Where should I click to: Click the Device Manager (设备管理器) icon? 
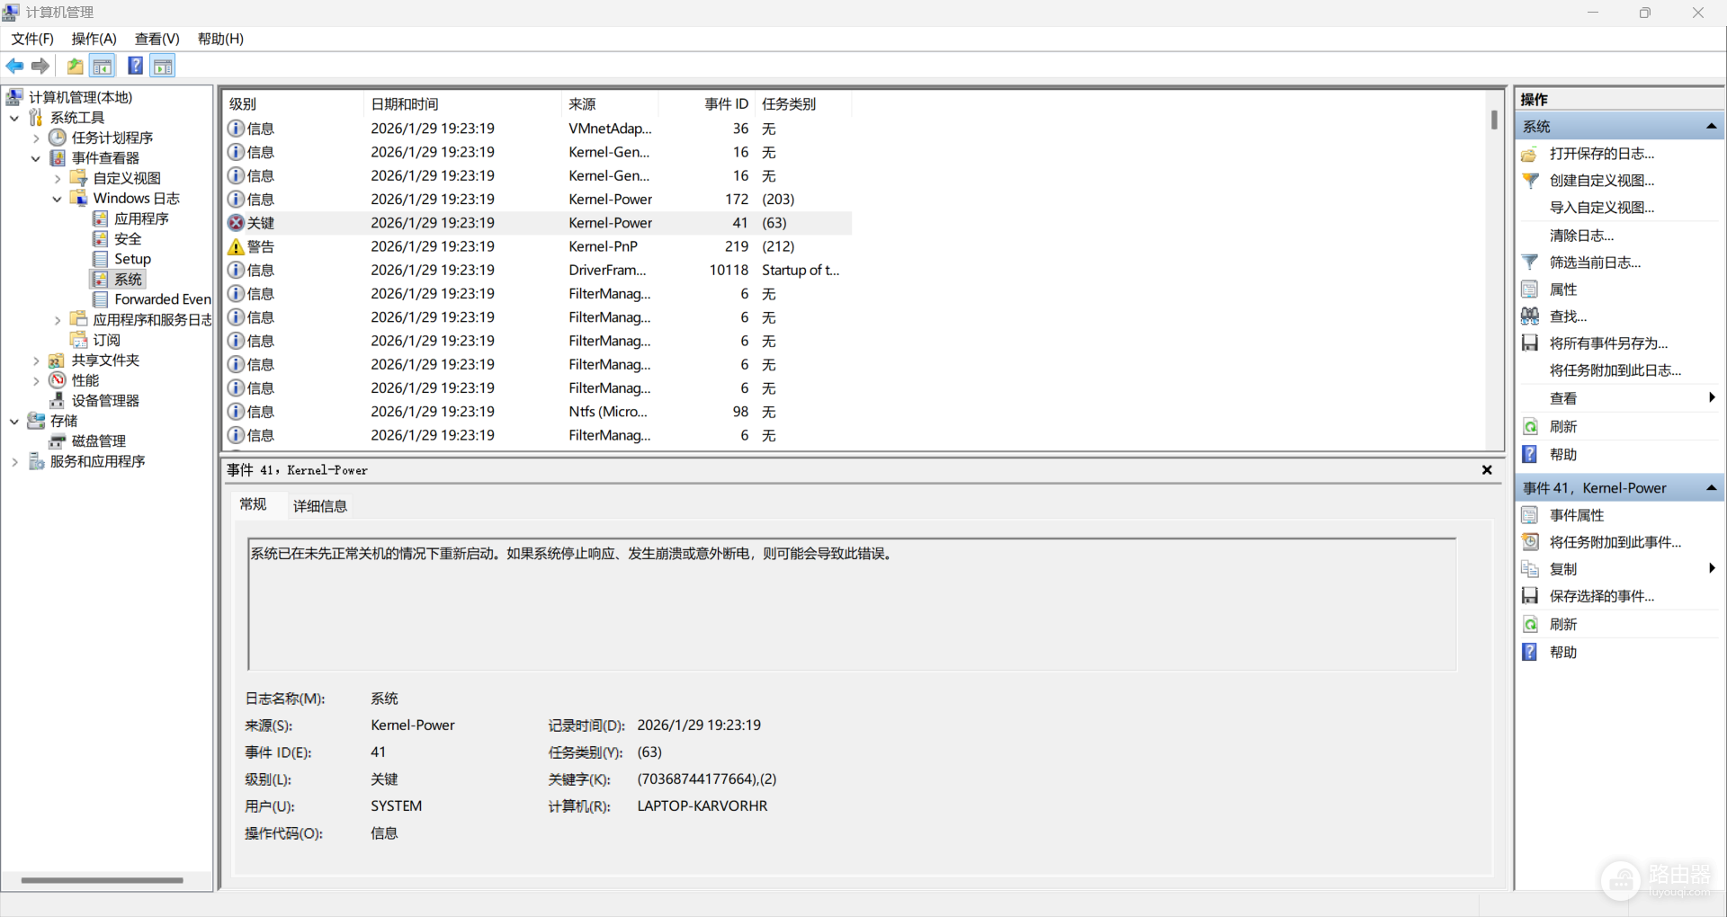pos(58,401)
